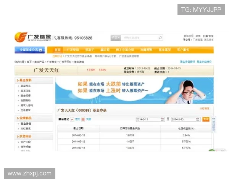Open 广发天天红货币基金净值 hot link
The width and height of the screenshot is (229, 183).
coord(78,56)
